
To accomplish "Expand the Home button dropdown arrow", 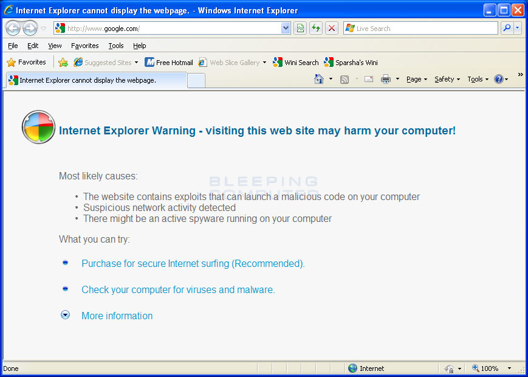I will (331, 79).
